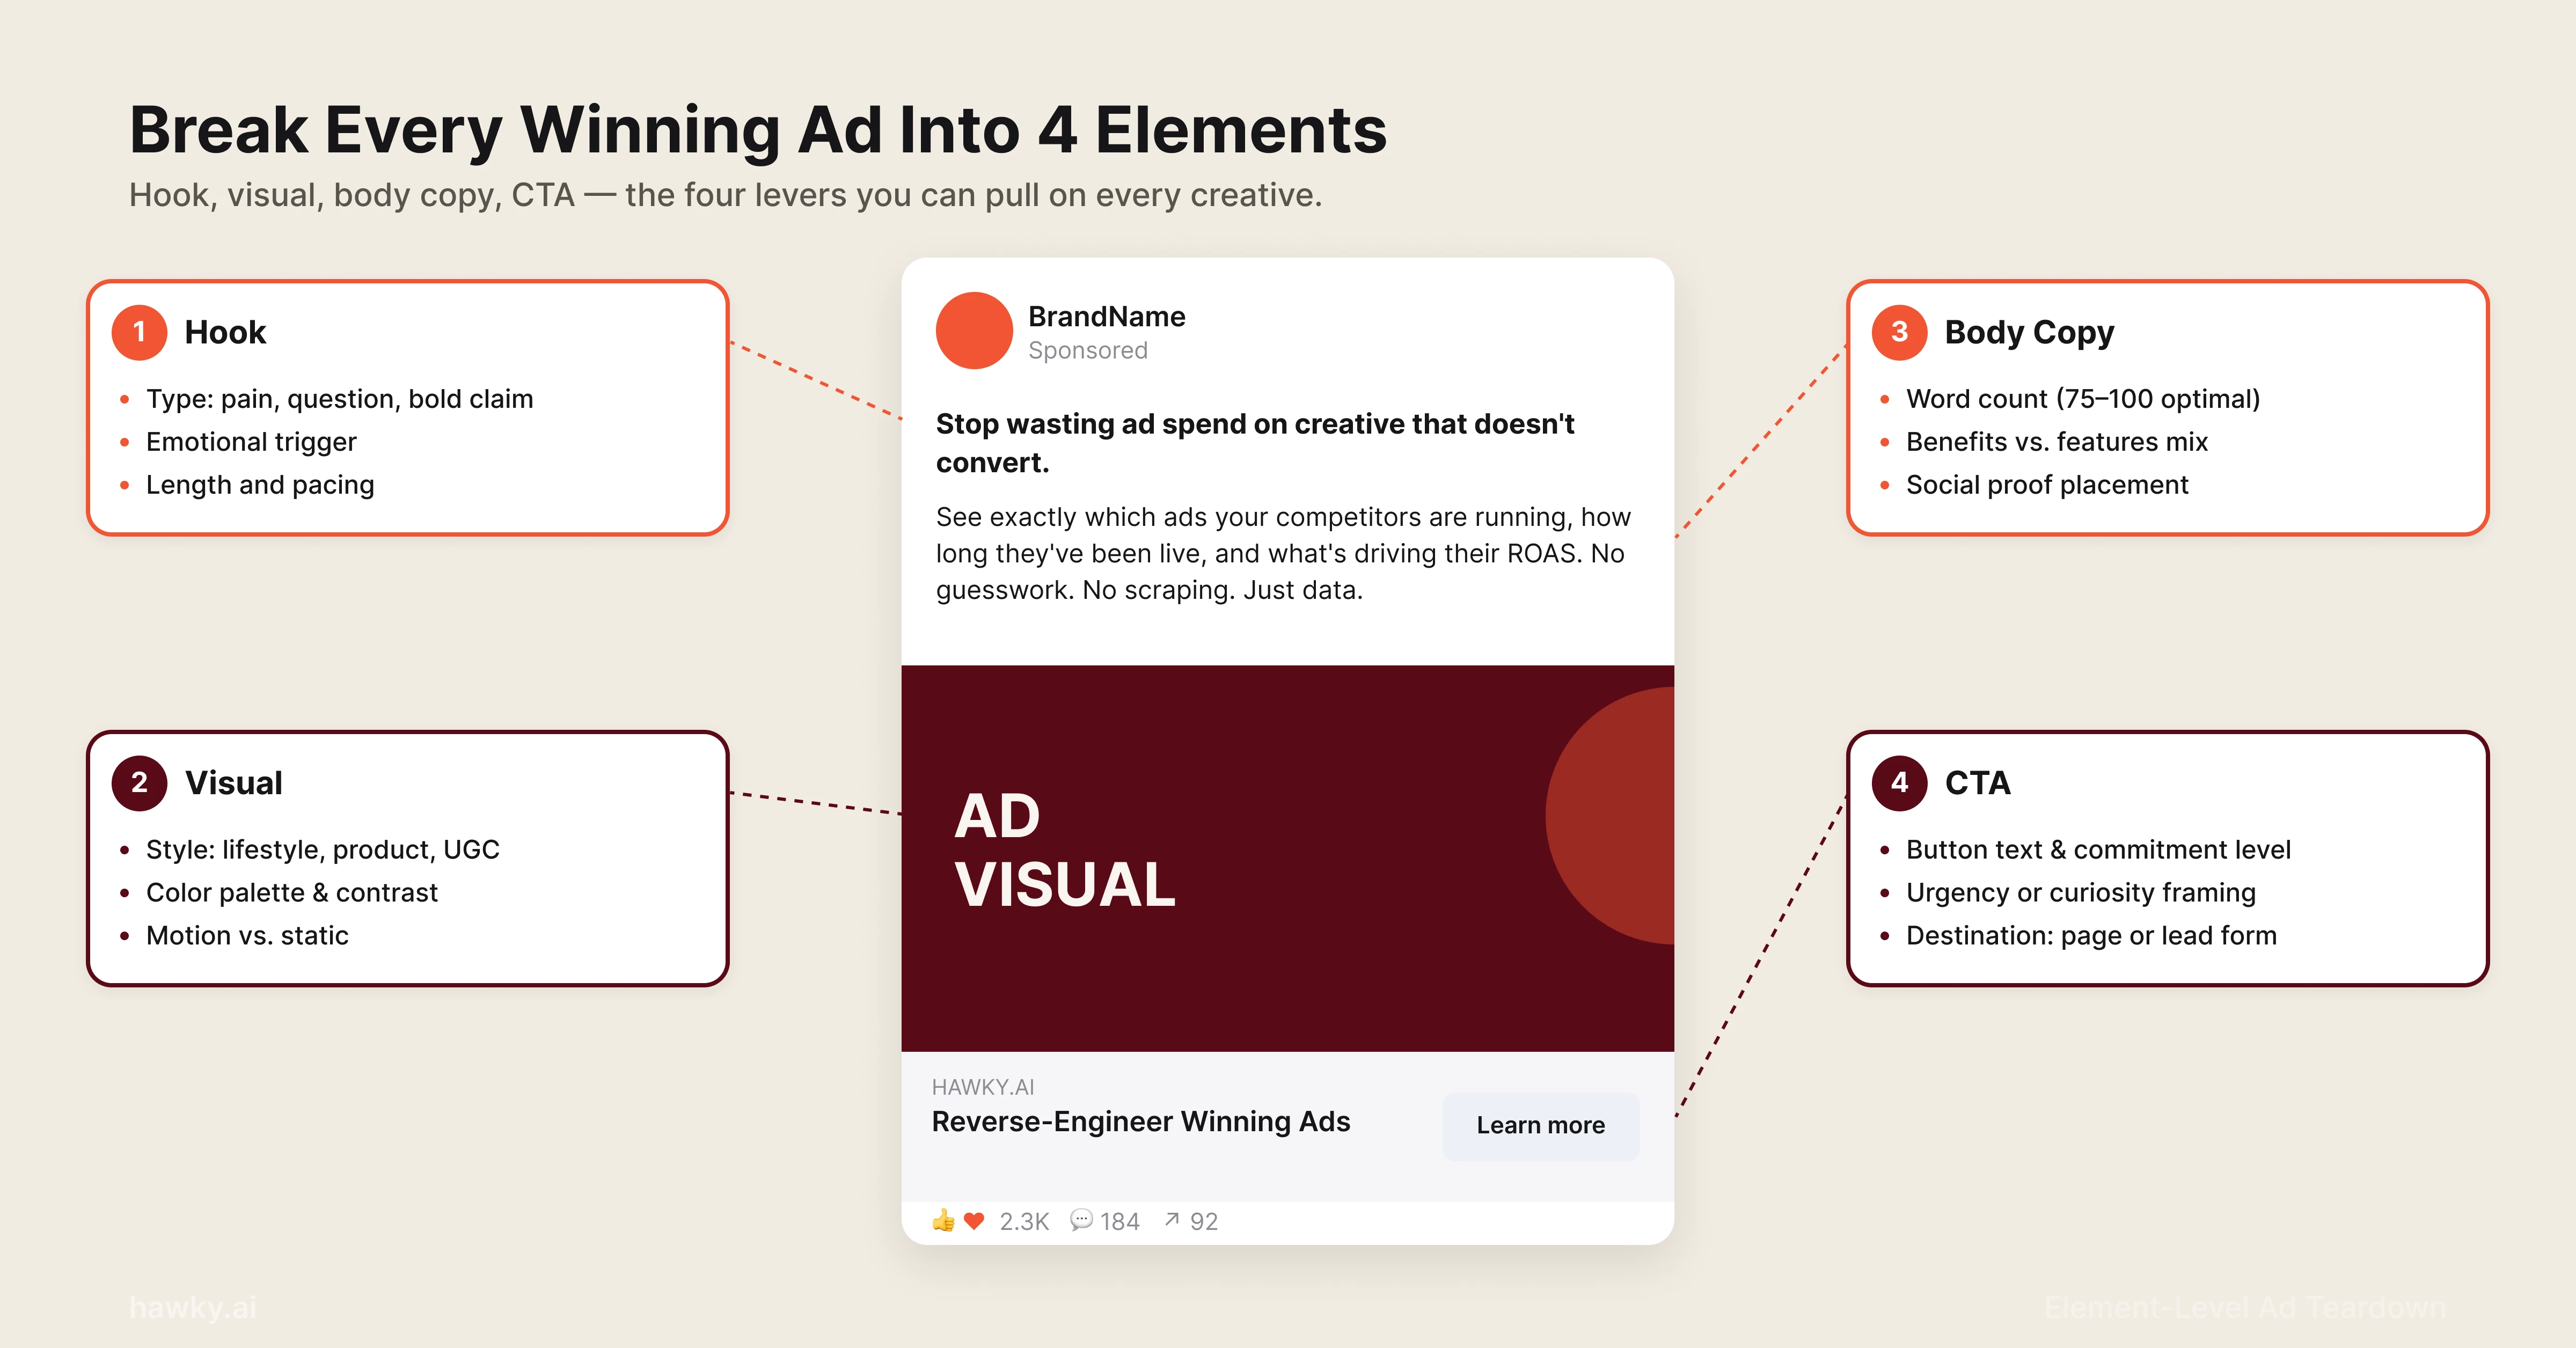Screen dimensions: 2576x1348
Task: Open the Reverse-Engineer Winning Ads link
Action: coord(1141,1121)
